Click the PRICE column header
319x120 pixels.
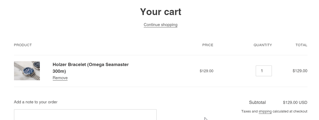click(x=208, y=45)
